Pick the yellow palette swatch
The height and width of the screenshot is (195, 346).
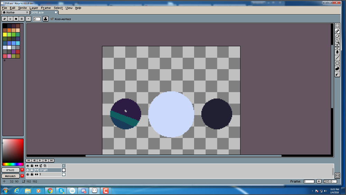5,35
